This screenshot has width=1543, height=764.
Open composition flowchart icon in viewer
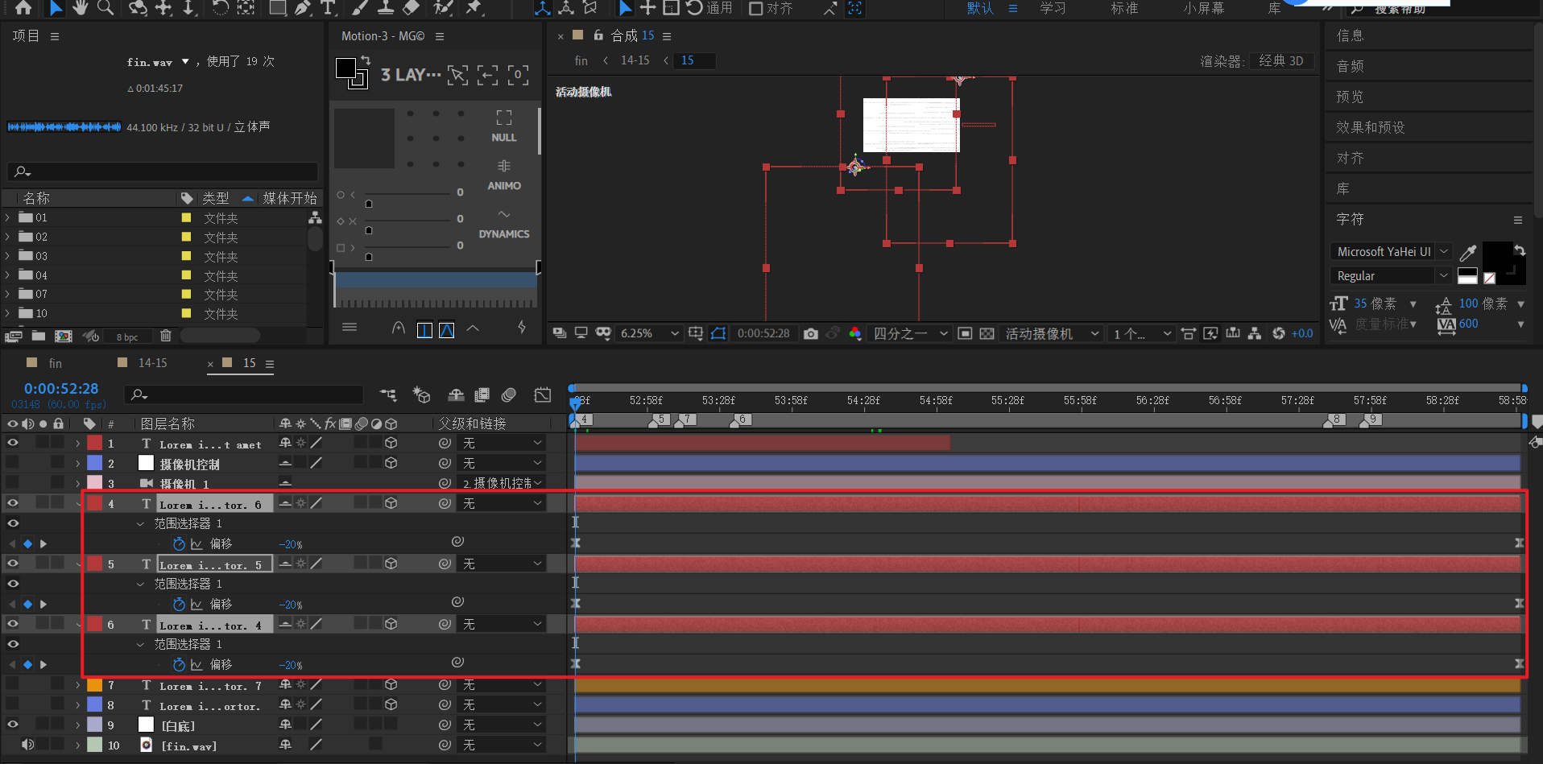point(1255,333)
